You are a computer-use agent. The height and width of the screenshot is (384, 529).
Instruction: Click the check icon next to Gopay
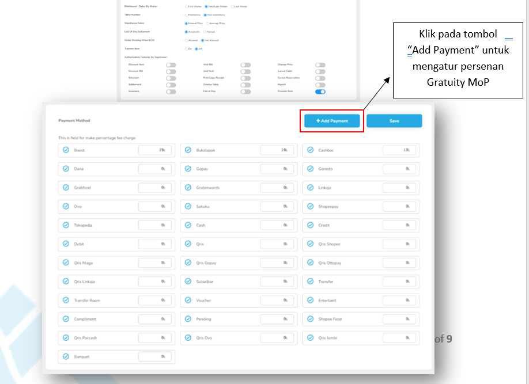tap(188, 169)
